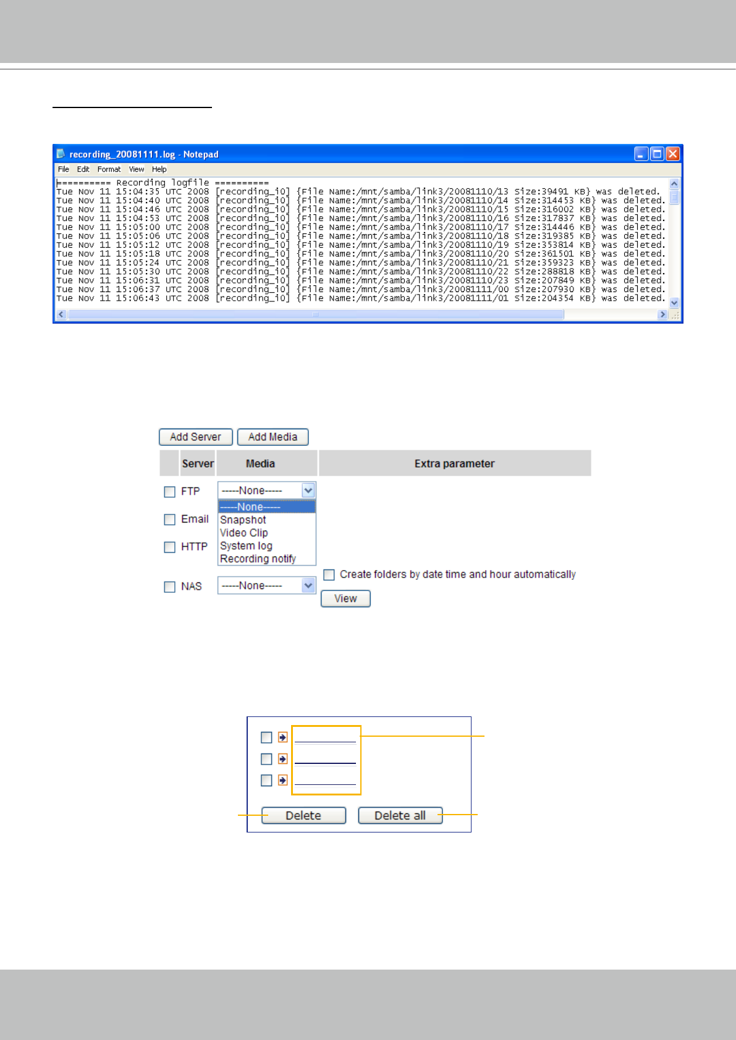
Task: Choose Snapshot from the media list
Action: 267,520
